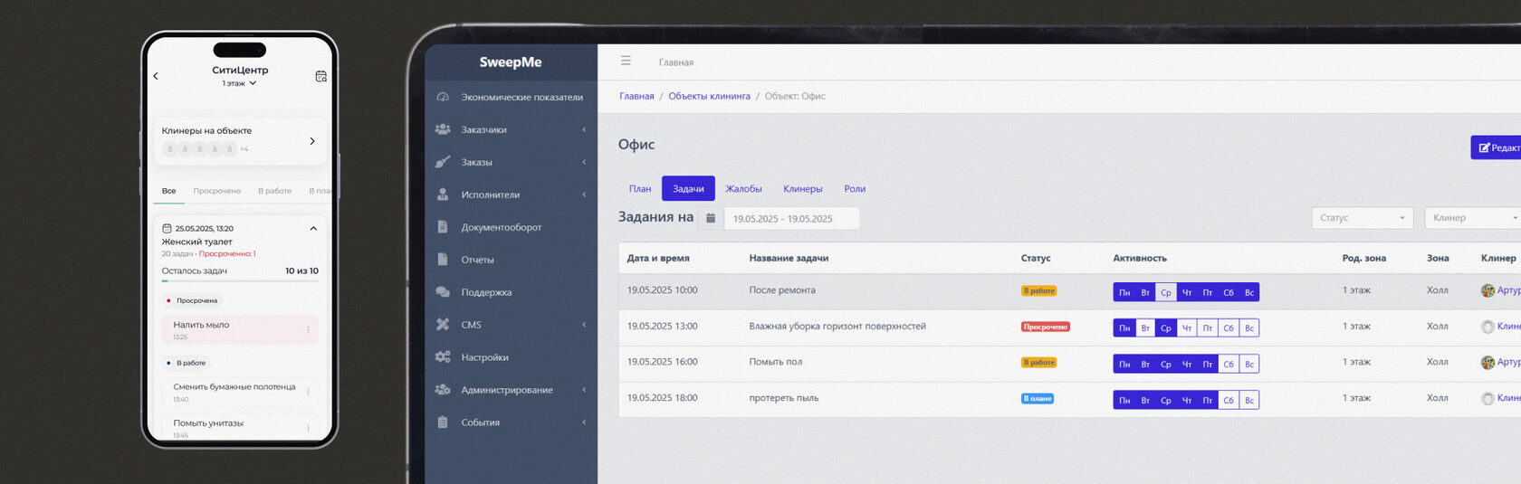Toggle Вт day for Влажная уборка task

pyautogui.click(x=1145, y=328)
